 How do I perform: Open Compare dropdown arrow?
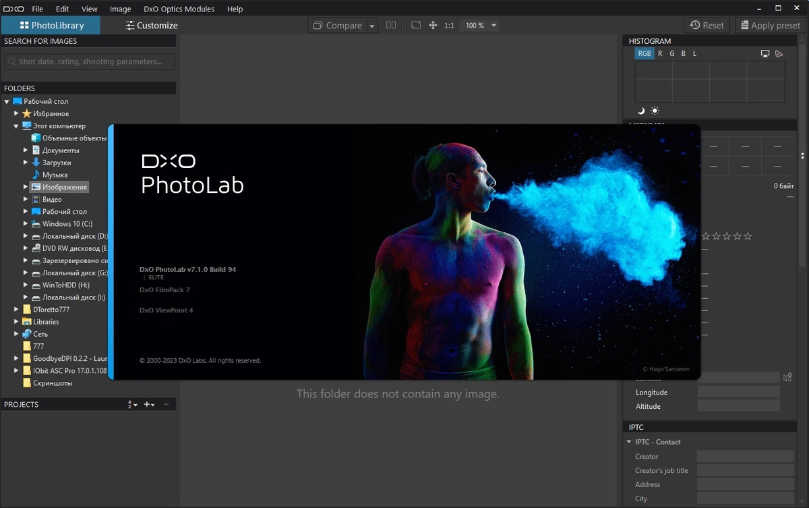click(x=372, y=26)
